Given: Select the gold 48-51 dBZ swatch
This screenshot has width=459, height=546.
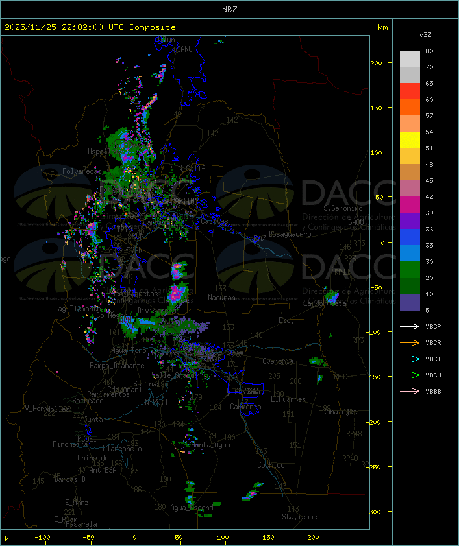Looking at the screenshot, I should coord(410,156).
